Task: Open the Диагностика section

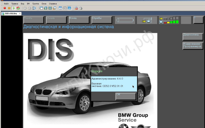Action: (193, 37)
